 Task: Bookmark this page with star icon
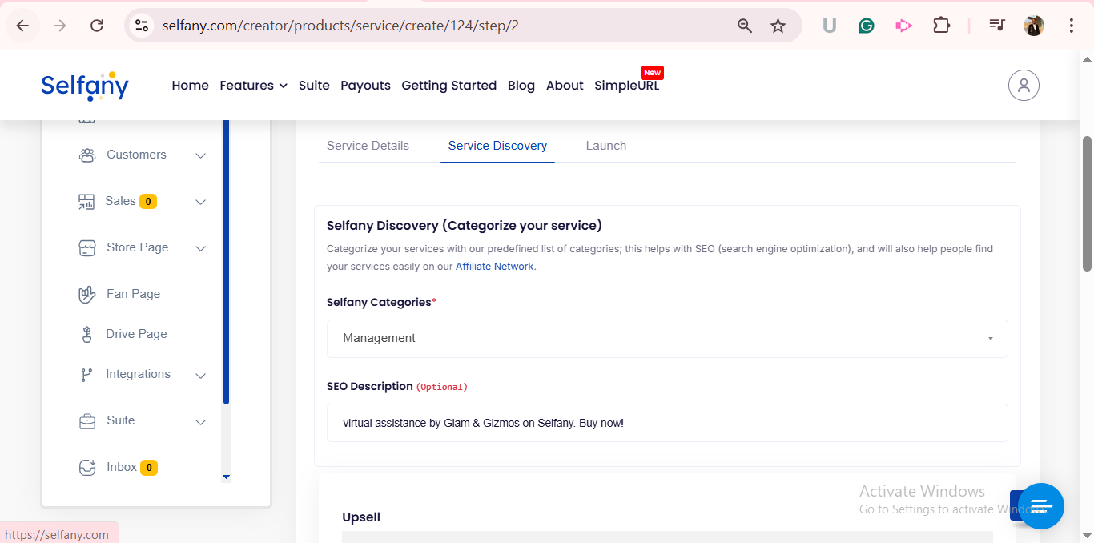pos(778,26)
